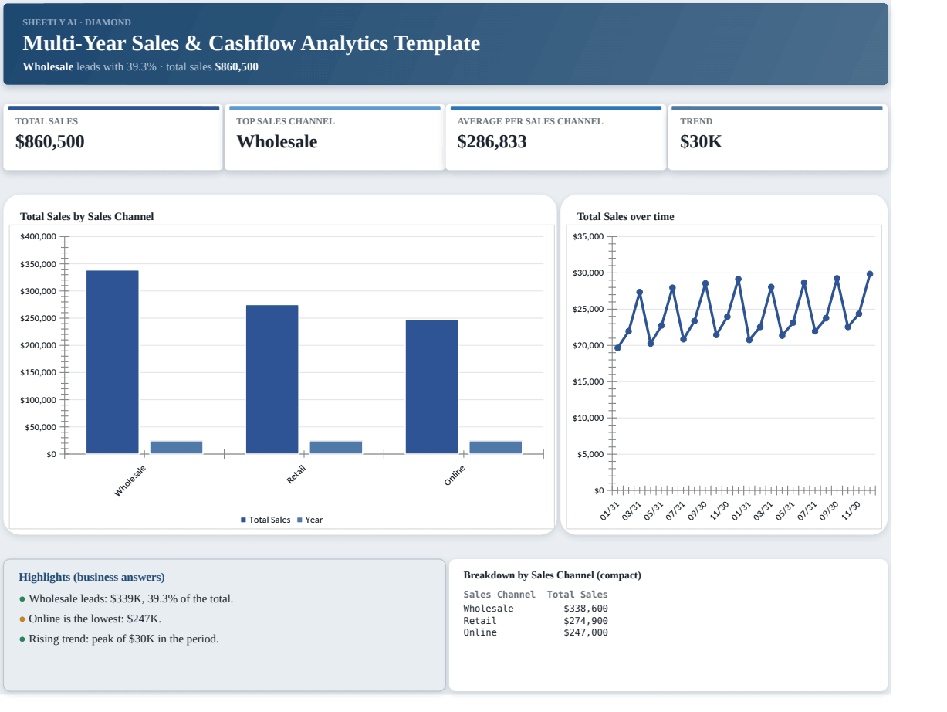The width and height of the screenshot is (947, 712).
Task: Click the average value $286,833
Action: coord(492,142)
